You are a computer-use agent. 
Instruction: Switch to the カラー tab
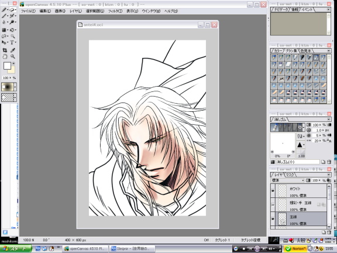tap(278, 51)
